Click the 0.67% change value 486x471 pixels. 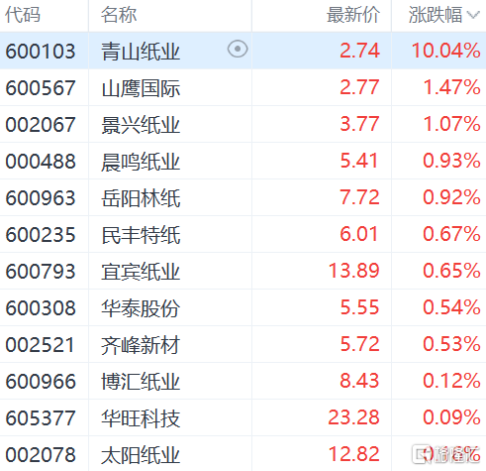click(451, 234)
